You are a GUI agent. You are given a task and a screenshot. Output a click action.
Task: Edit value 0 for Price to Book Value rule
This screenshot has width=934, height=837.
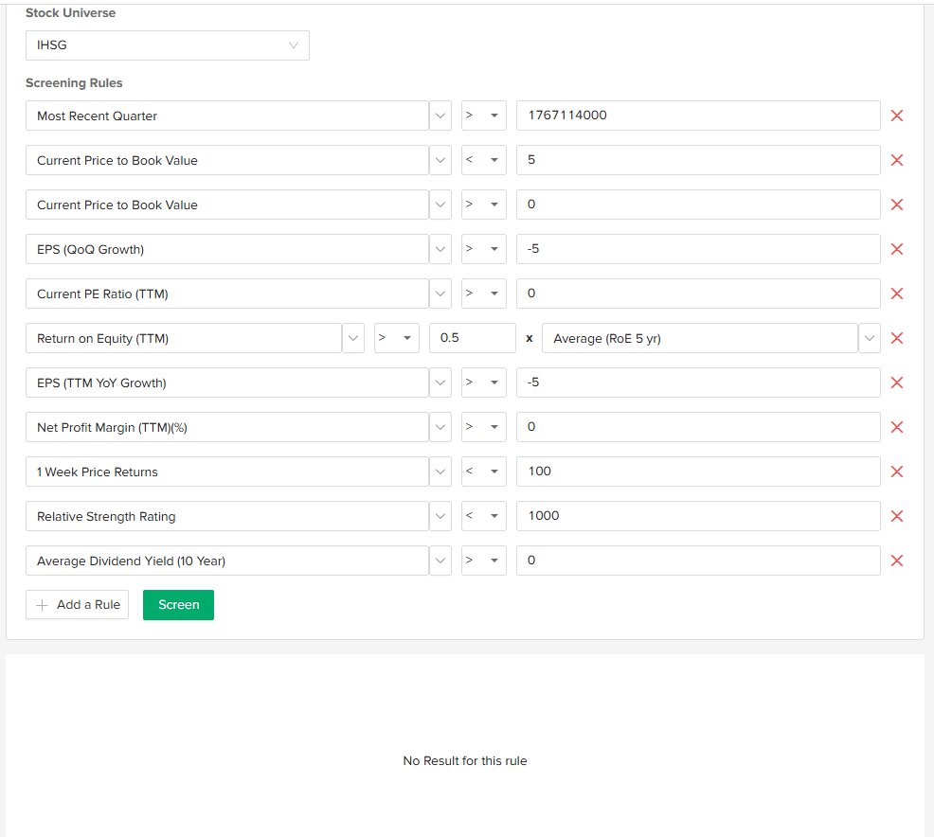698,205
